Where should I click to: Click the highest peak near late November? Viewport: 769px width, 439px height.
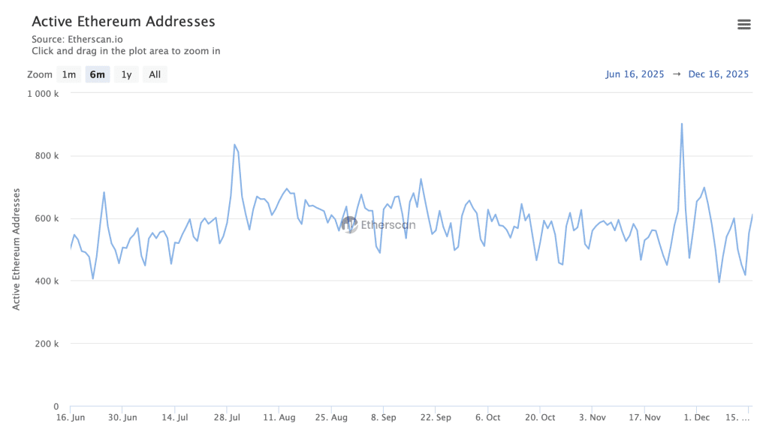[x=681, y=125]
